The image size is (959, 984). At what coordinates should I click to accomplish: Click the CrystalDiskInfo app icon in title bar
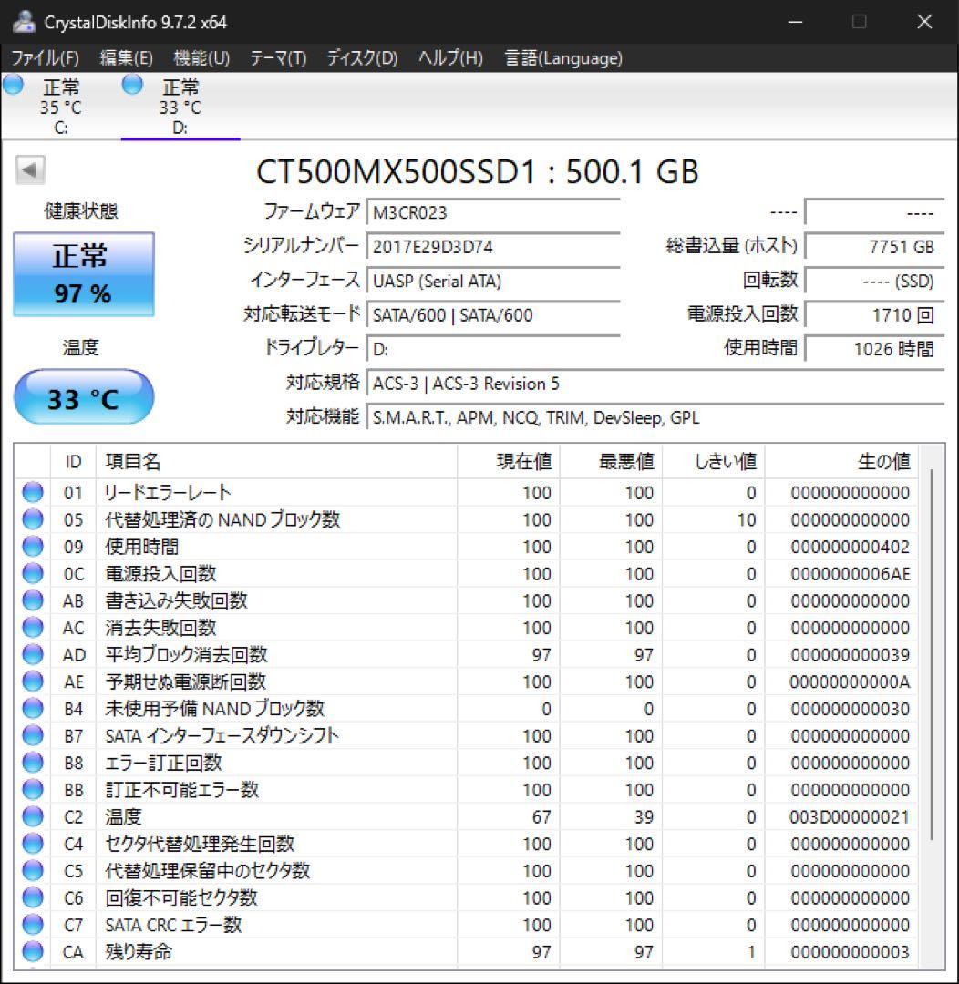click(x=24, y=22)
